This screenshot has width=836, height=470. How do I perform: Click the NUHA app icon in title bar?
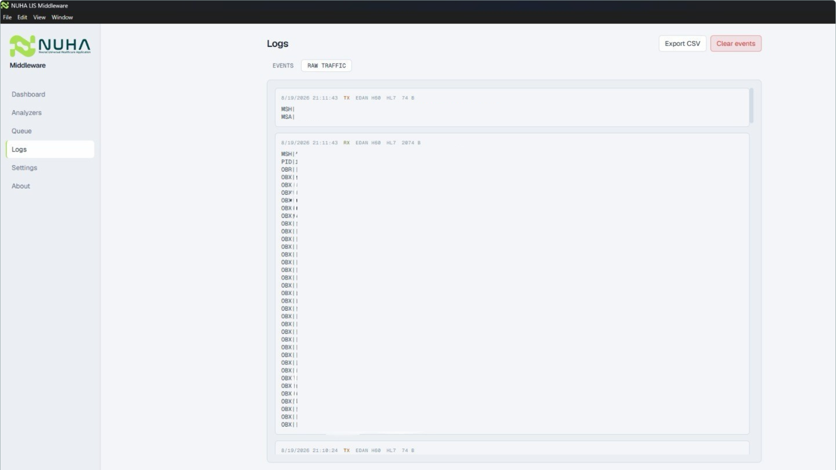click(5, 5)
